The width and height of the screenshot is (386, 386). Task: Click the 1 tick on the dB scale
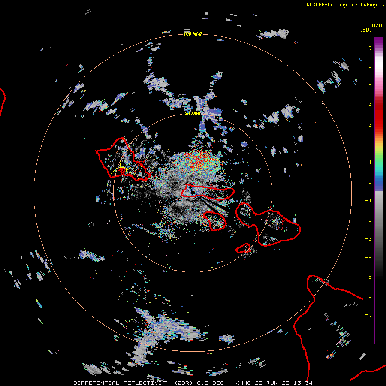[x=370, y=163]
